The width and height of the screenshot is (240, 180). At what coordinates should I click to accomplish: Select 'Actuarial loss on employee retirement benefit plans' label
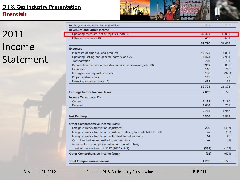tap(105, 146)
